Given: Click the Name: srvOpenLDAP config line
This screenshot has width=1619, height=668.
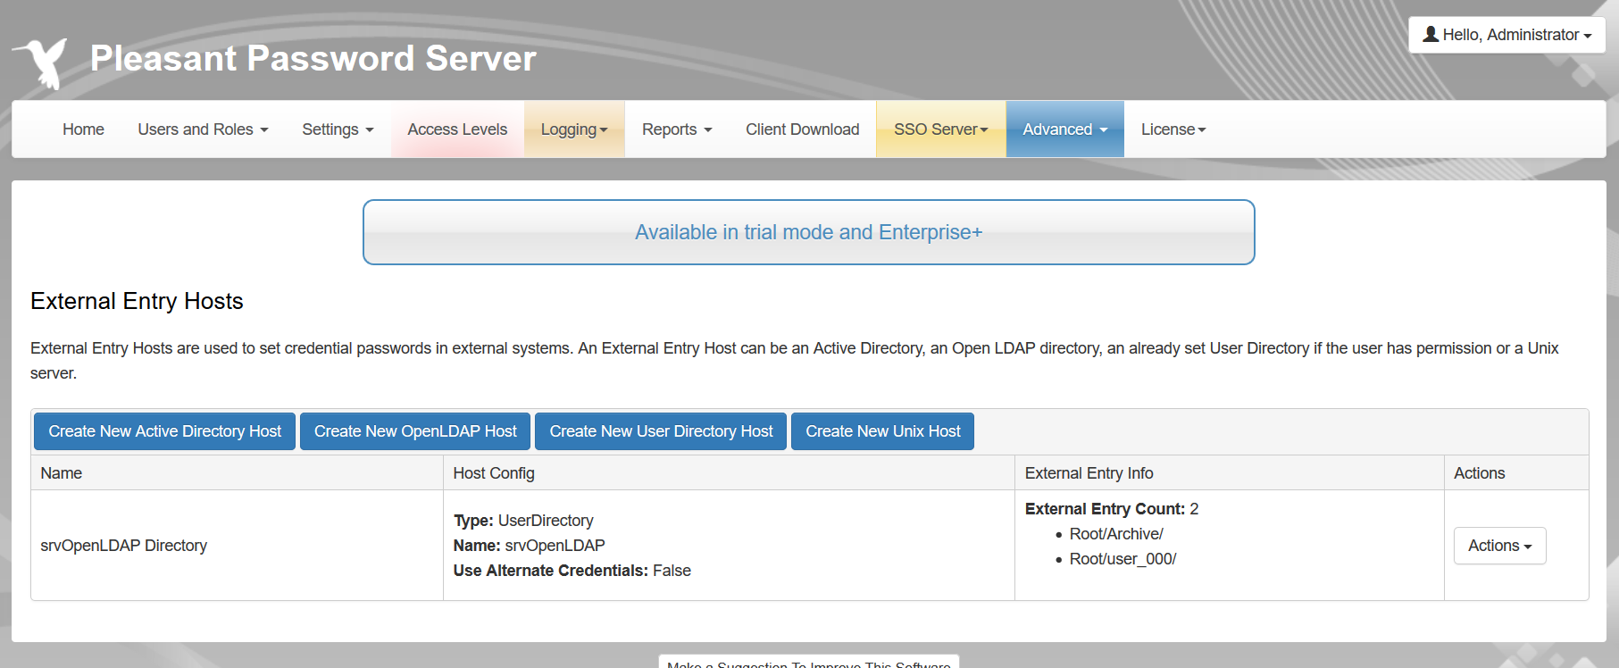Looking at the screenshot, I should click(529, 546).
